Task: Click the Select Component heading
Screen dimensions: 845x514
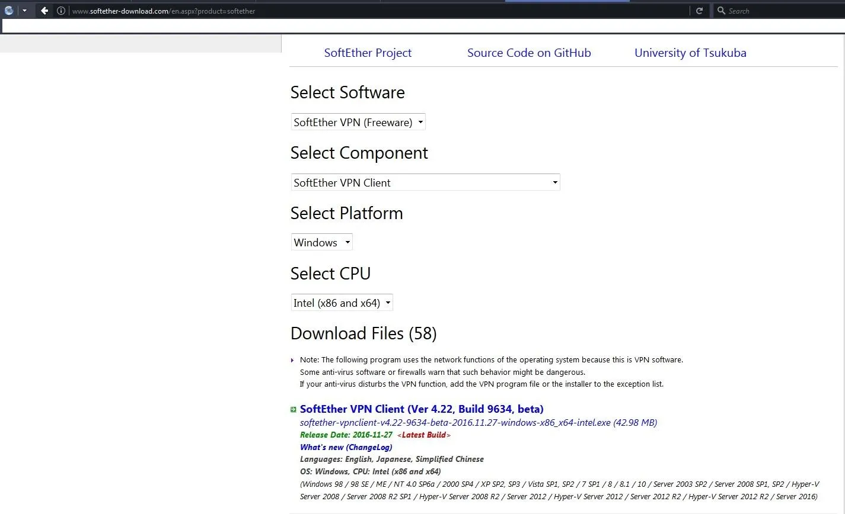Action: [x=359, y=153]
